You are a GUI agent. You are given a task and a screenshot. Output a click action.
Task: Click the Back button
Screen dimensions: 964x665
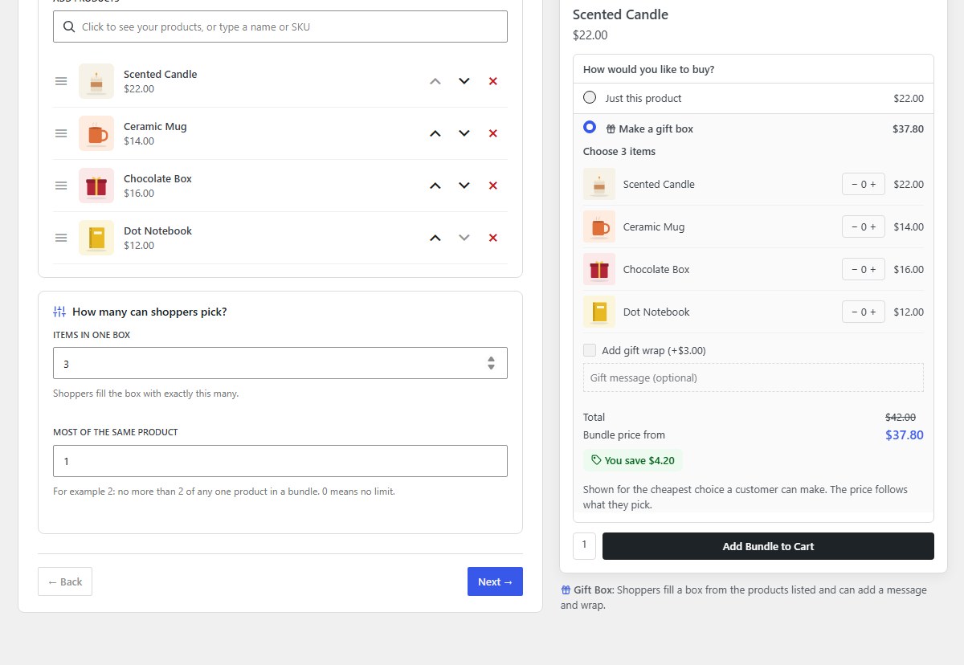pos(65,581)
